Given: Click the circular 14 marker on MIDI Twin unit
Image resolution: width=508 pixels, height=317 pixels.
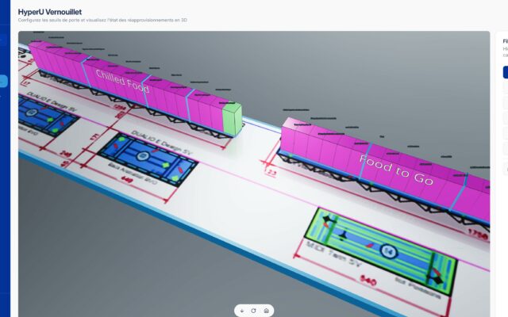Looking at the screenshot, I should [x=388, y=251].
